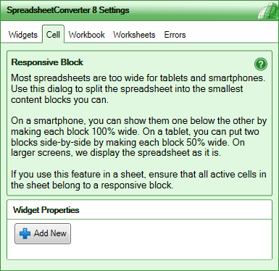Click the 'smallest content blocks you can' line
Image resolution: width=279 pixels, height=271 pixels.
pos(60,100)
